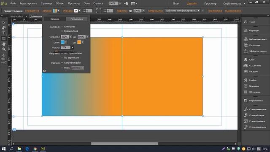Click the horizontal scrollbar thumb below canvas
The image size is (270, 152).
[x=124, y=144]
